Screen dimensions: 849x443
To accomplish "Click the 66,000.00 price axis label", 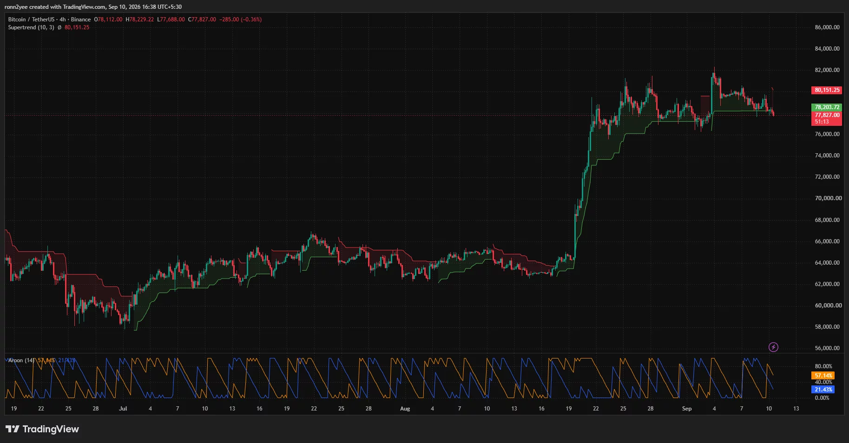I will (x=827, y=241).
